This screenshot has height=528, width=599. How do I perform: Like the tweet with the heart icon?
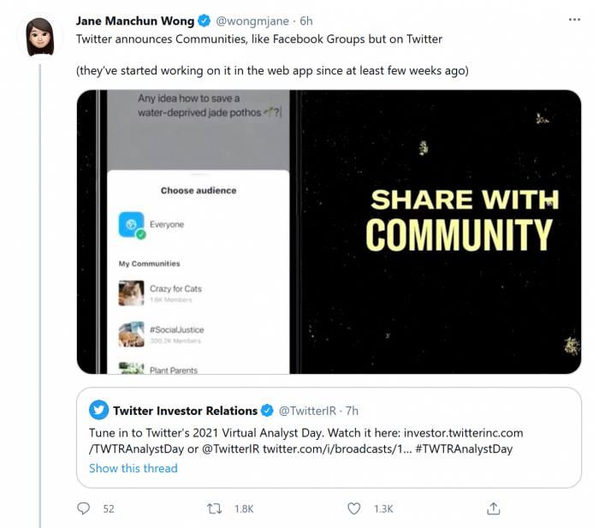point(354,508)
